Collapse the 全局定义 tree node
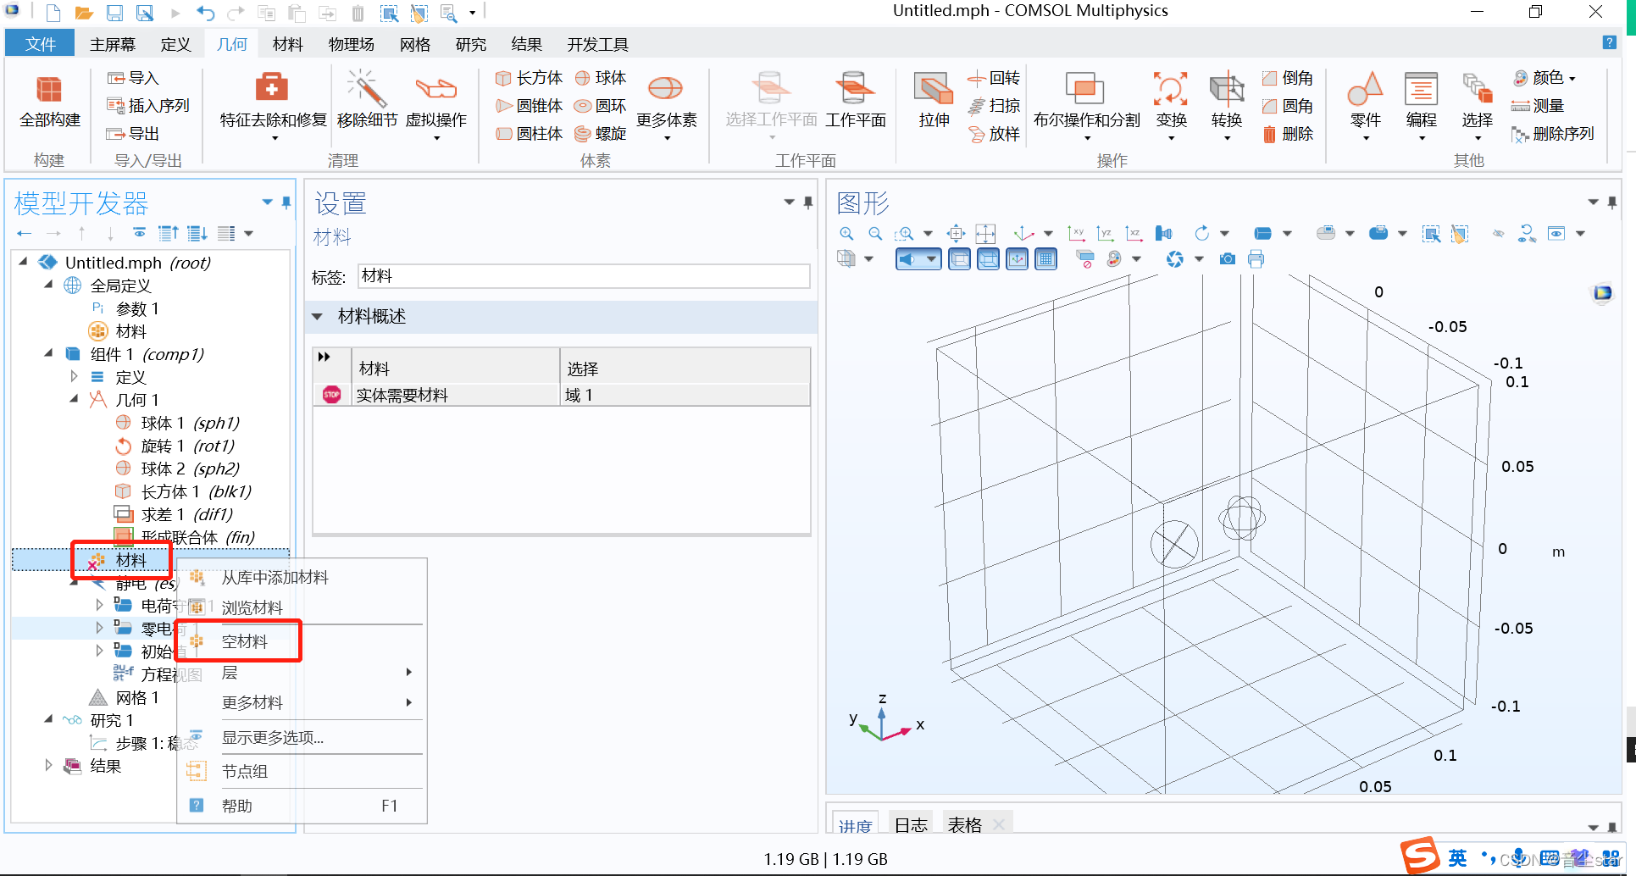1636x876 pixels. pyautogui.click(x=48, y=286)
